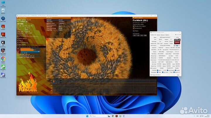
Task: Switch to the Validation tab in GPU-Z
Action: click(x=167, y=35)
